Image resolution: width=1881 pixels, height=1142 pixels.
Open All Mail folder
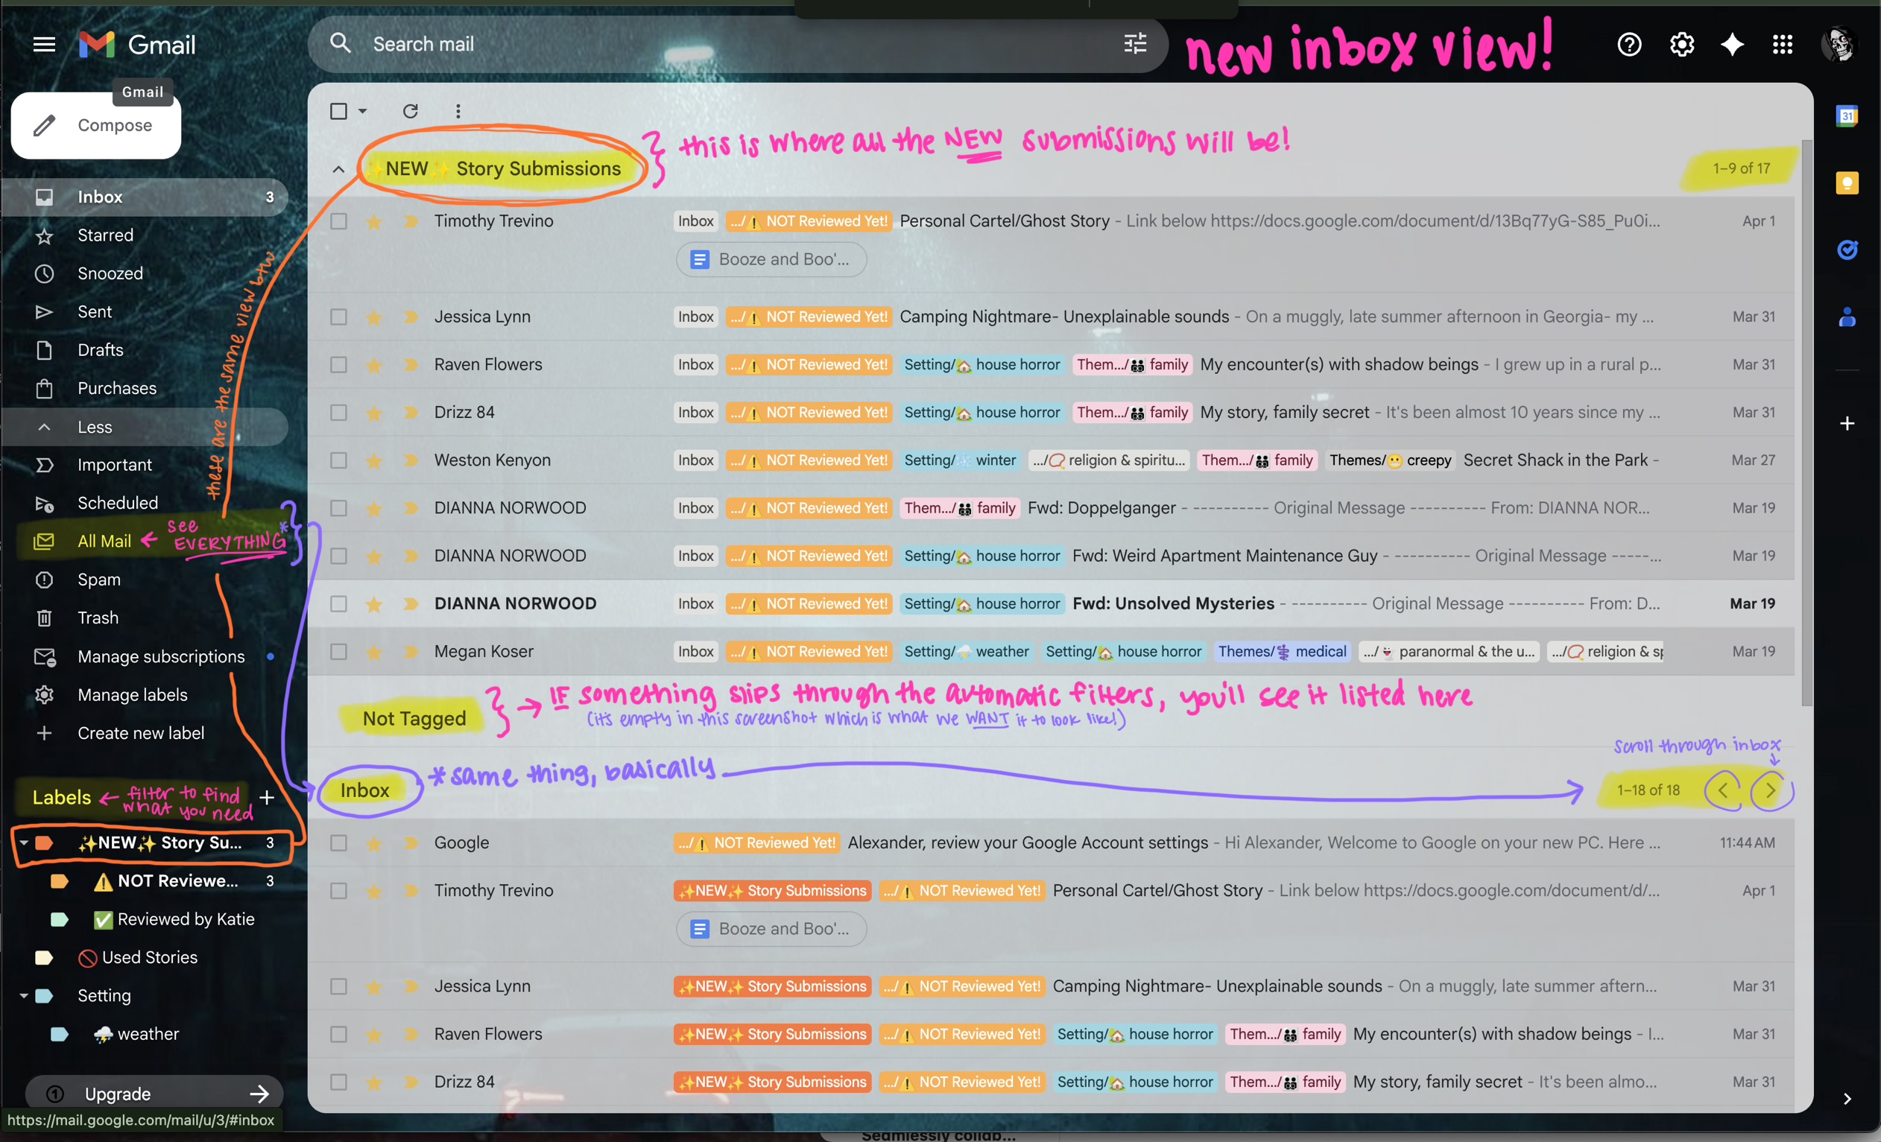coord(145,541)
